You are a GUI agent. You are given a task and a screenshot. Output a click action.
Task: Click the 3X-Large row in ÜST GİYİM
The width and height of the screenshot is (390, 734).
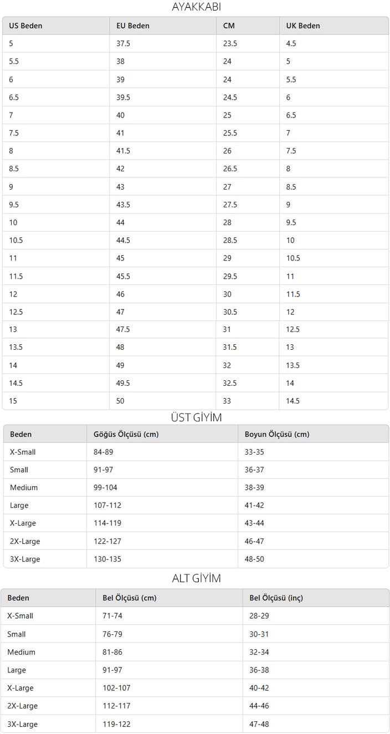point(196,559)
